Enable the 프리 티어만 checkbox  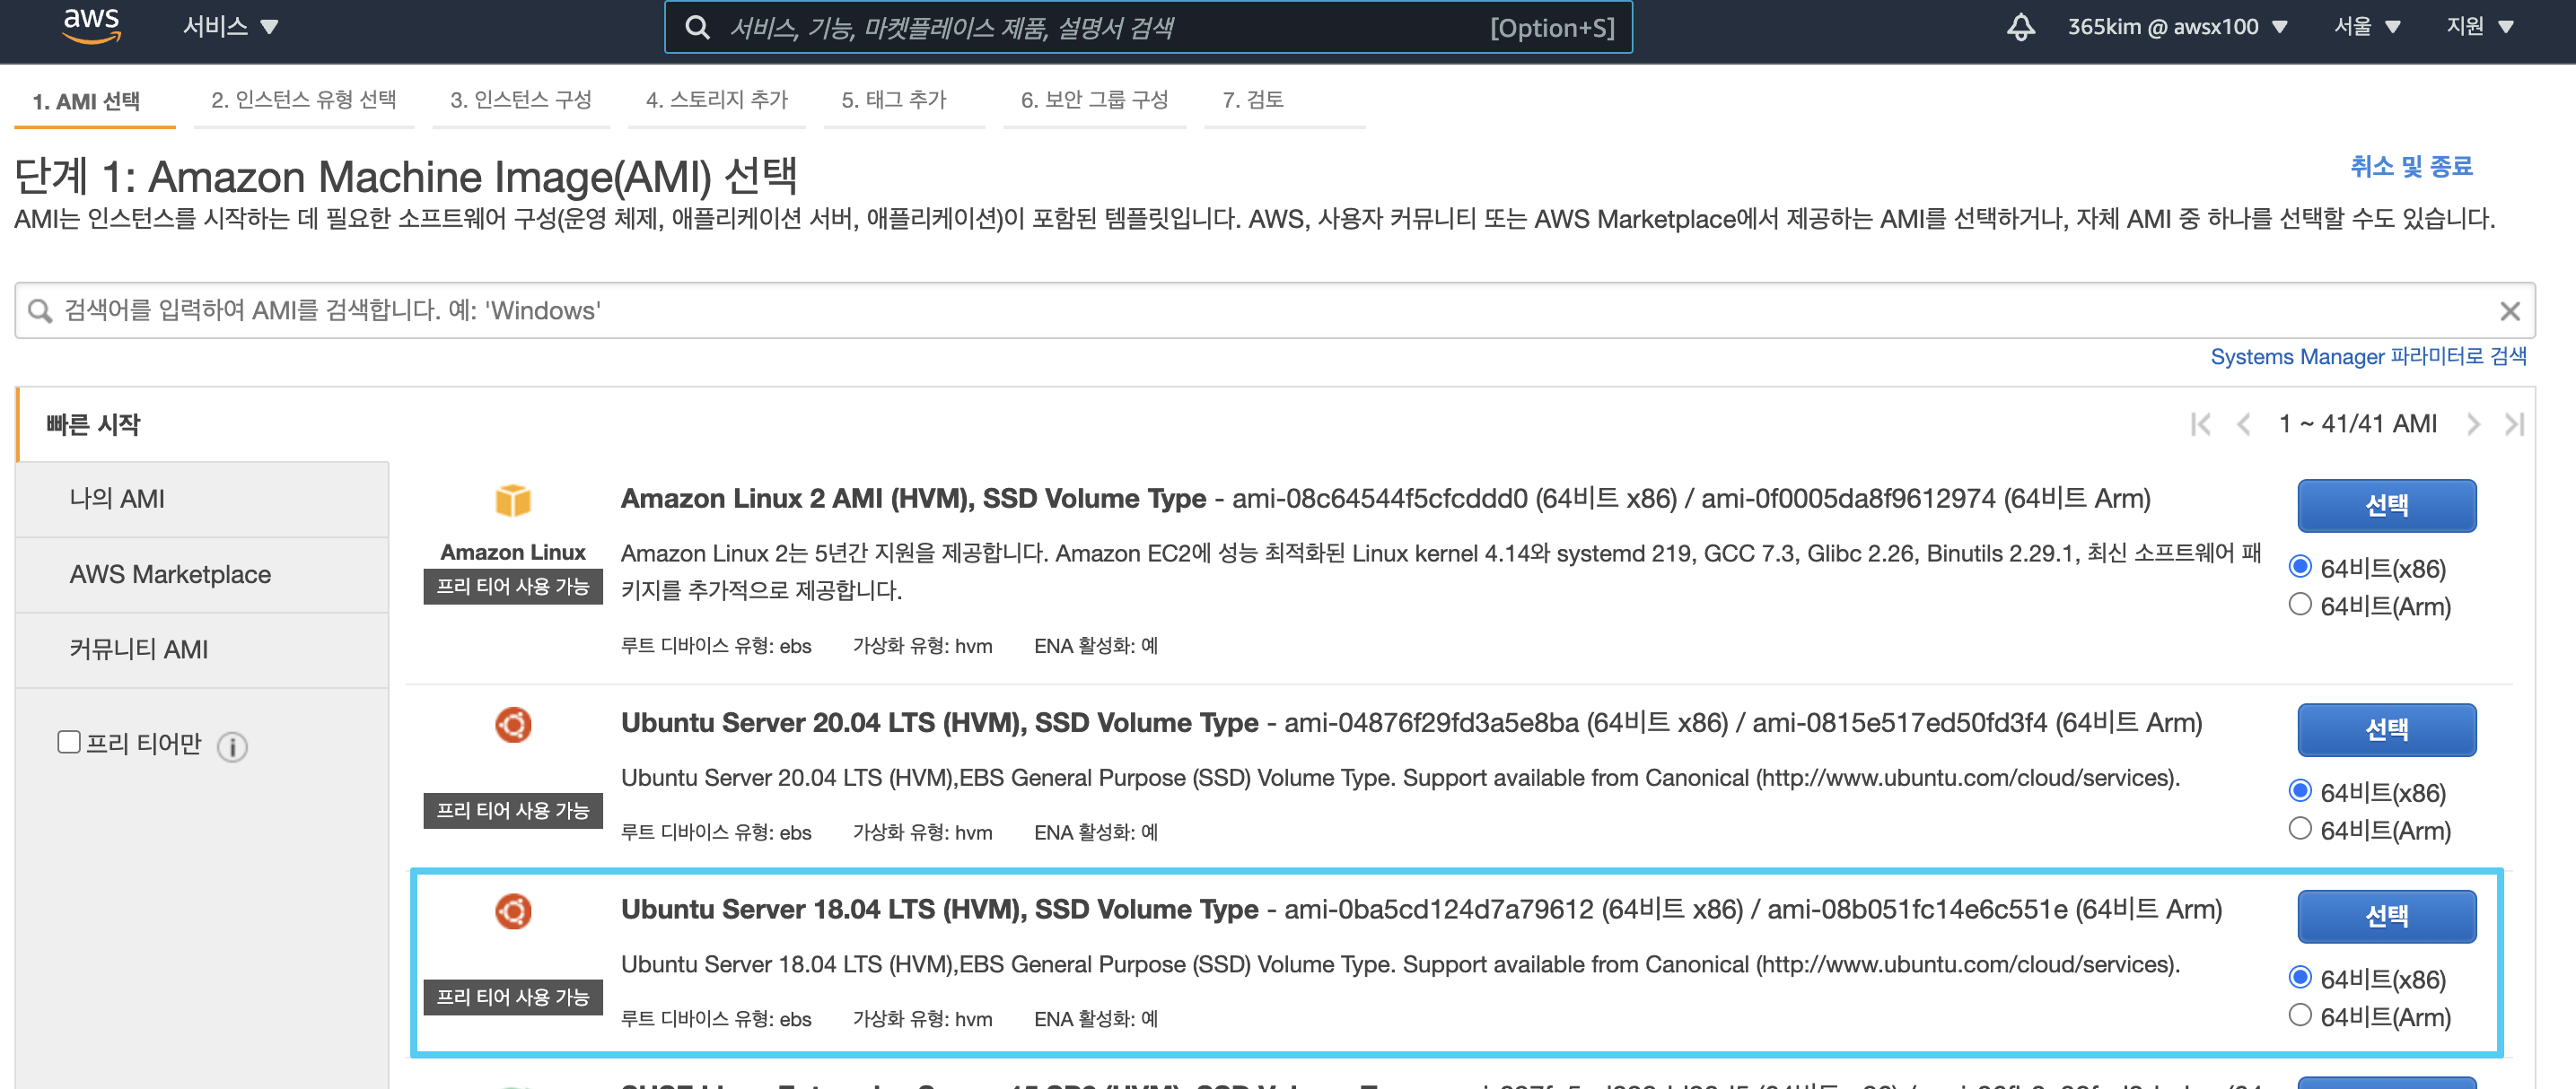[69, 743]
